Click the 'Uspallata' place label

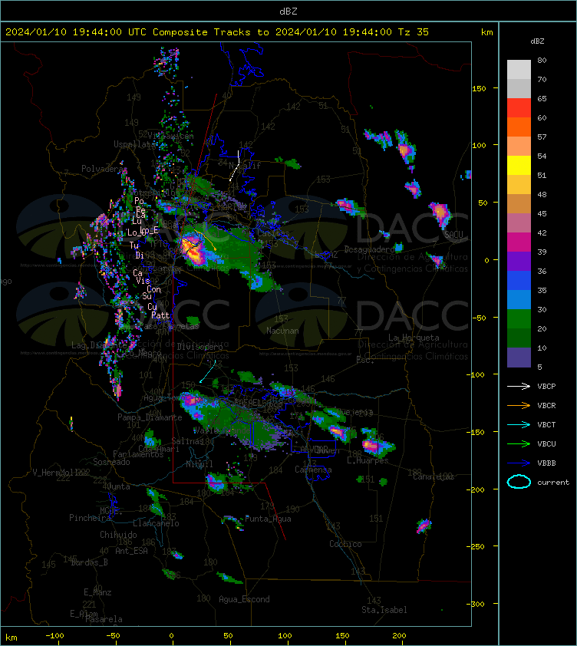click(x=134, y=144)
